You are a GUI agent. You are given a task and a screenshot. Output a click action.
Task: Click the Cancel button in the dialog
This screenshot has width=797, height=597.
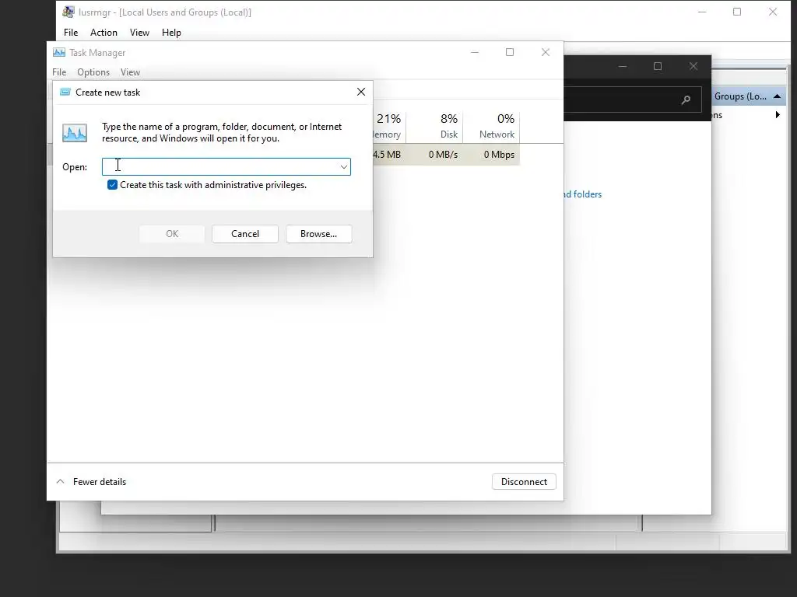point(245,233)
